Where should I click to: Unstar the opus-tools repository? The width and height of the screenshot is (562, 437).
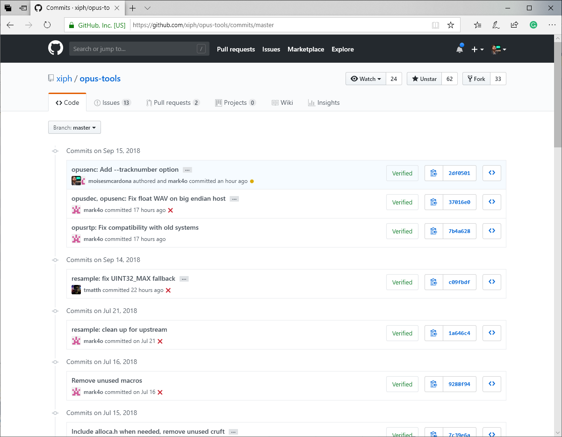(x=424, y=79)
